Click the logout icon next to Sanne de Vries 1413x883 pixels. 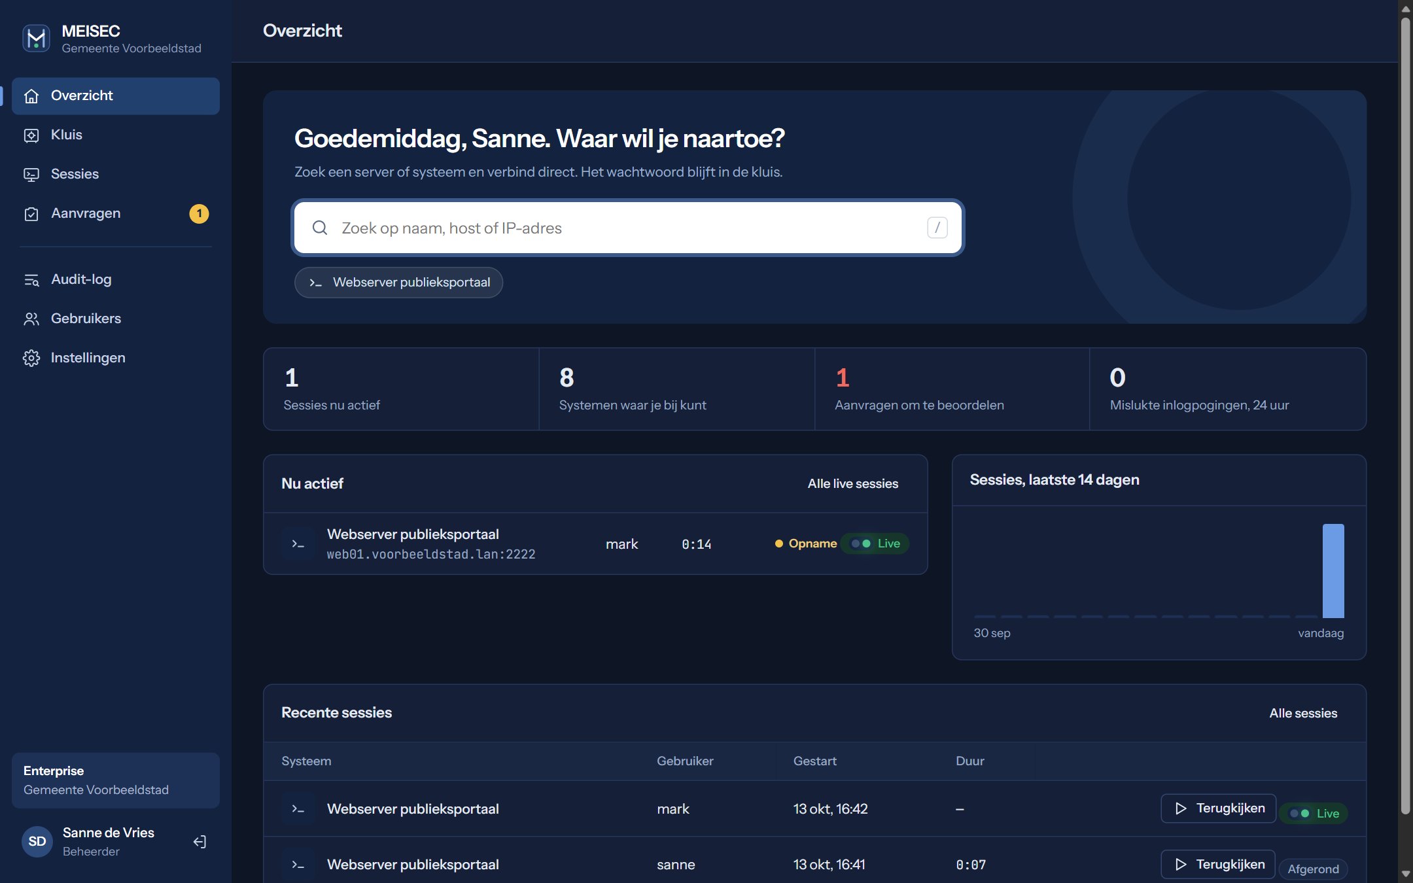200,842
